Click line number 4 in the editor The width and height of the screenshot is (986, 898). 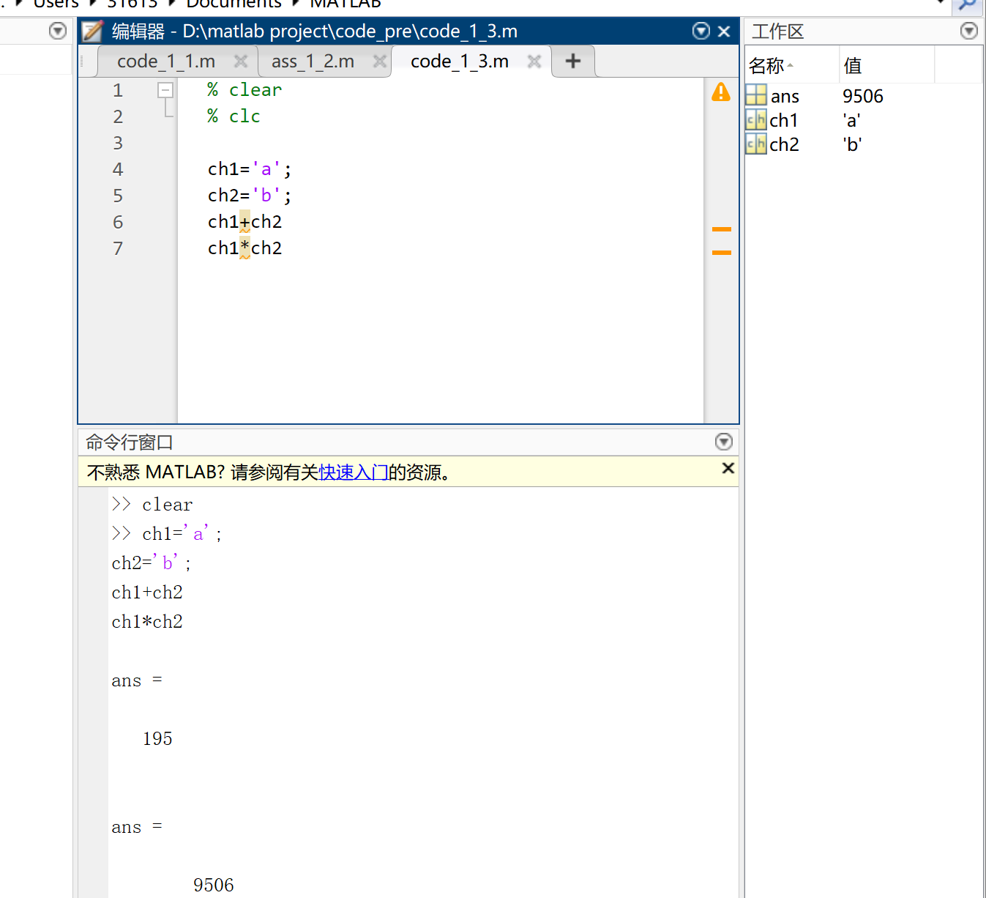pos(118,169)
